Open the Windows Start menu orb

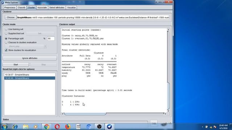point(4,127)
